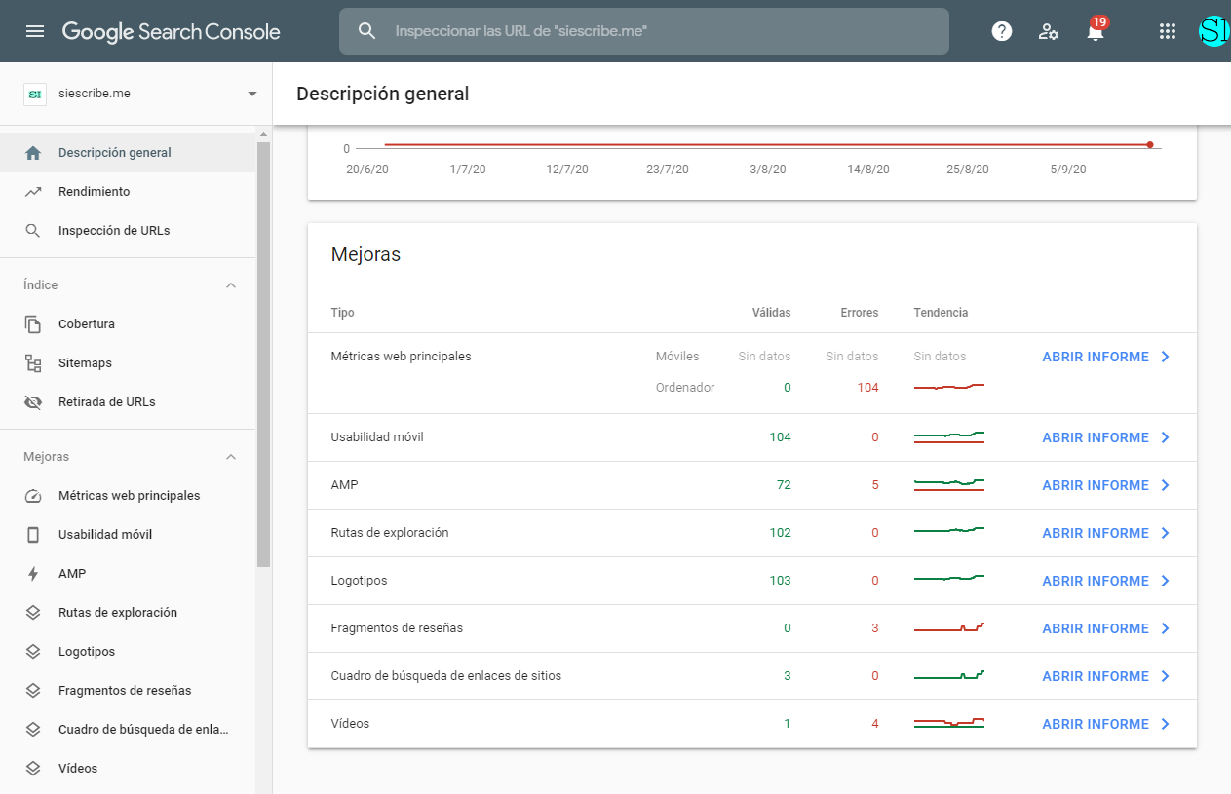Screen dimensions: 1231x794
Task: Click the search magnifier icon in URL bar
Action: click(366, 31)
